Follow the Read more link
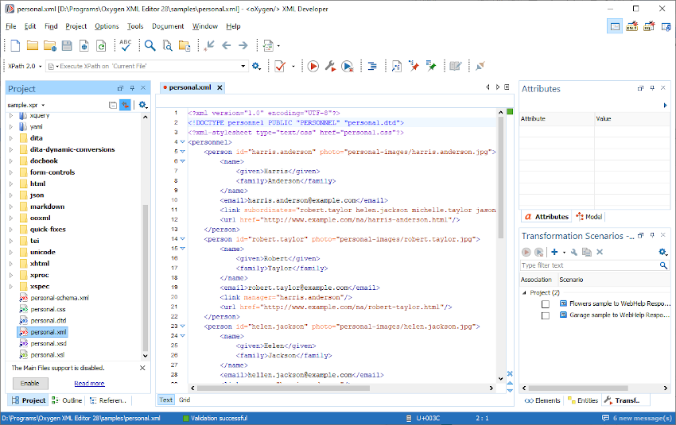 [89, 383]
